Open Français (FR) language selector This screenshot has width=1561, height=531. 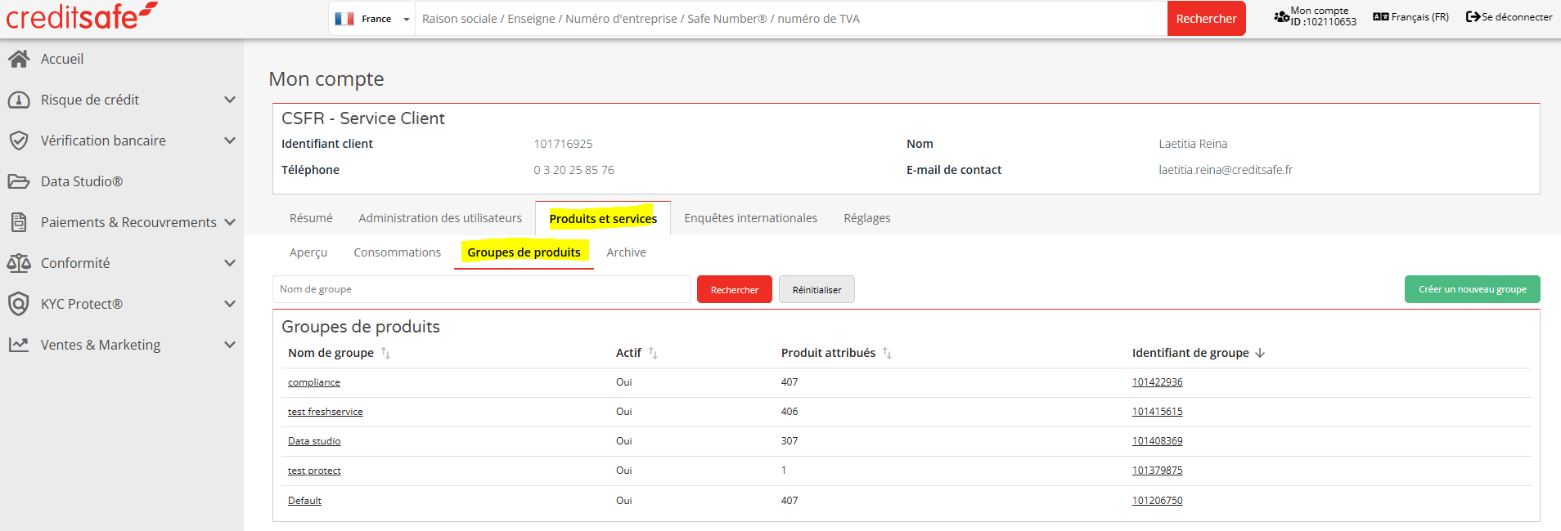pyautogui.click(x=1410, y=17)
